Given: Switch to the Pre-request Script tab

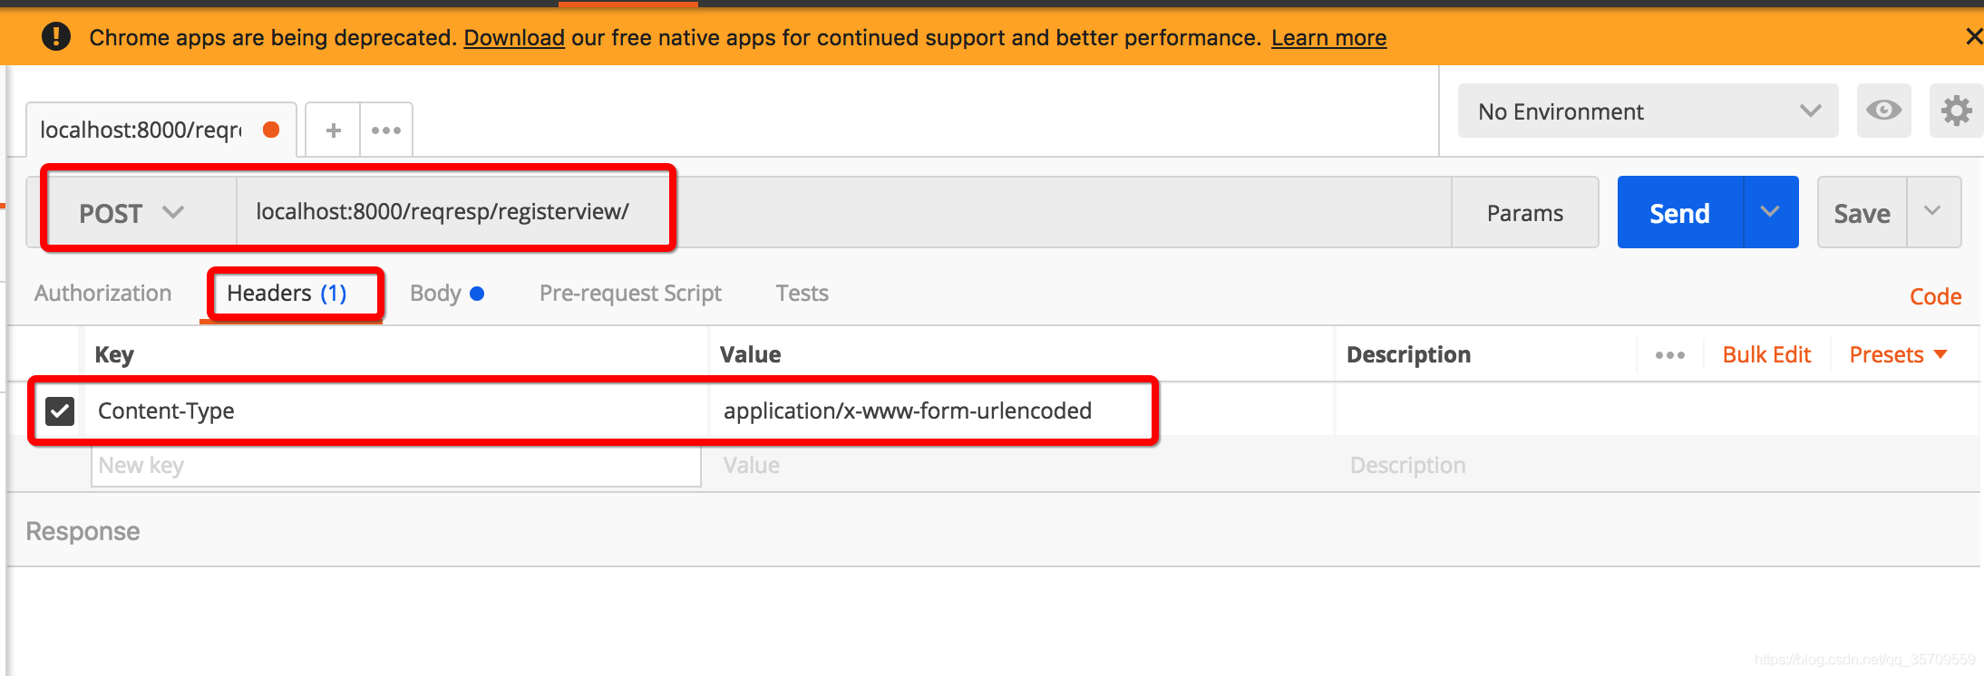Looking at the screenshot, I should pyautogui.click(x=630, y=293).
